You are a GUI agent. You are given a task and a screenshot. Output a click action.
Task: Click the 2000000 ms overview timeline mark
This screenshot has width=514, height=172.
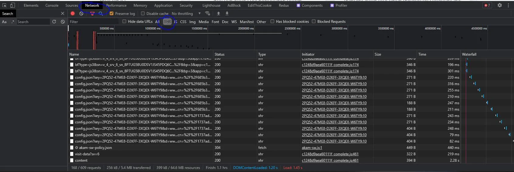tap(246, 28)
